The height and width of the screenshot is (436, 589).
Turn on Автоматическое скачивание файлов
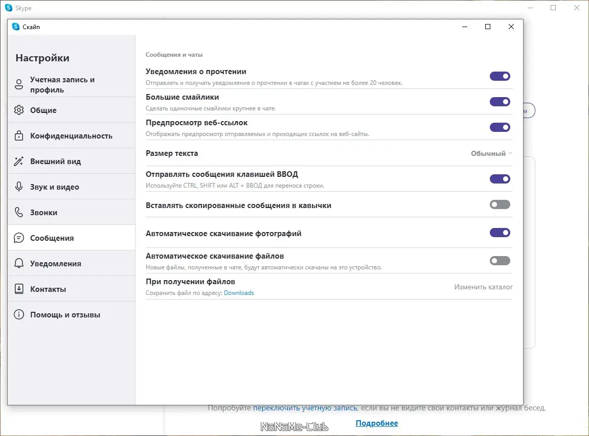500,260
